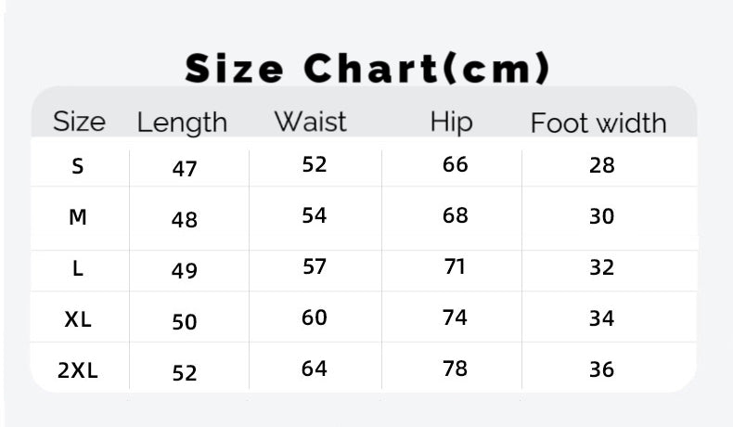Select length value 50 for size XL
The width and height of the screenshot is (733, 427).
tap(185, 322)
